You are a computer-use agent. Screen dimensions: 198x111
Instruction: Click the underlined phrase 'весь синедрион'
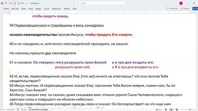(x=90, y=25)
